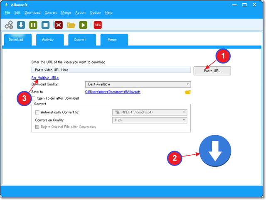The height and width of the screenshot is (200, 266).
Task: Check Delete Original File after Conversion
Action: [37, 127]
